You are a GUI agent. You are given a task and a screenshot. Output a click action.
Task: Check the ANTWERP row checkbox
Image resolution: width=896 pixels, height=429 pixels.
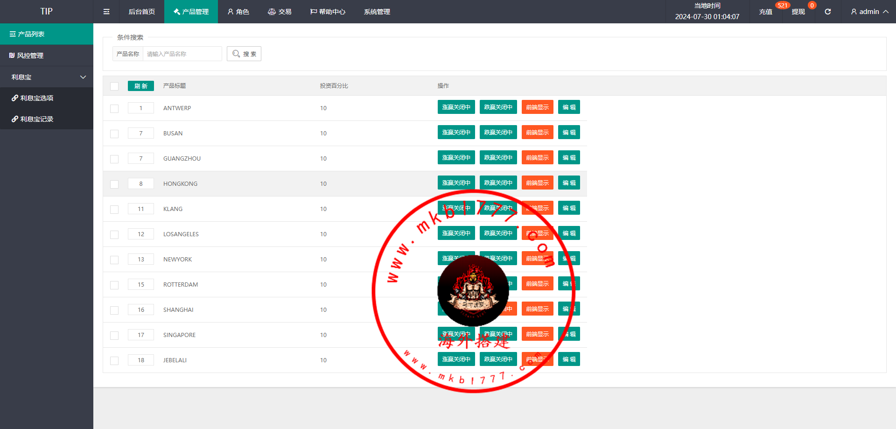tap(114, 109)
